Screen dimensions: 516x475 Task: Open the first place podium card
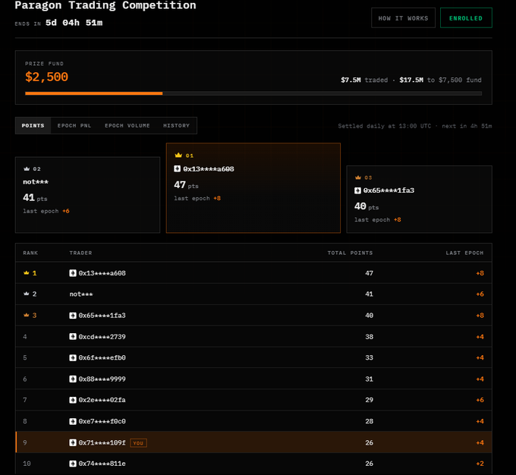[x=253, y=188]
